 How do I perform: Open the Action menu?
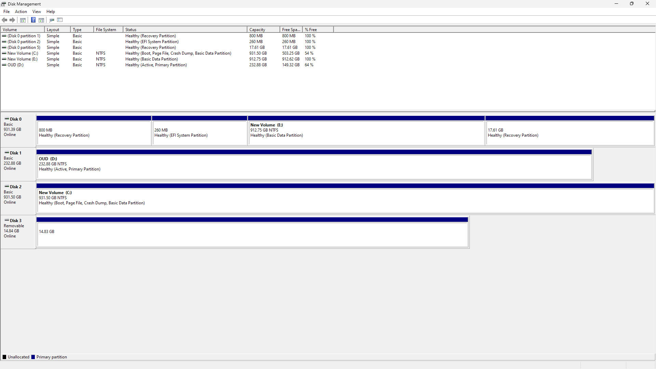pyautogui.click(x=21, y=12)
